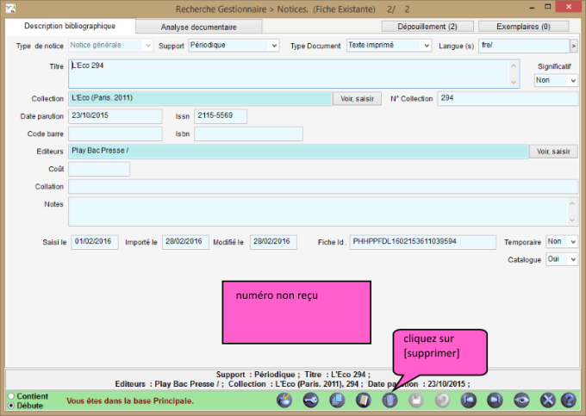The width and height of the screenshot is (586, 416).
Task: Go to next record with the arrow icon
Action: tap(495, 400)
